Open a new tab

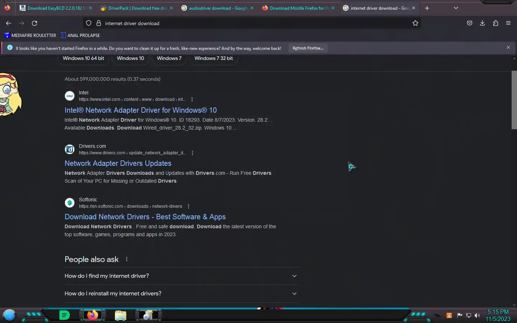pyautogui.click(x=427, y=8)
